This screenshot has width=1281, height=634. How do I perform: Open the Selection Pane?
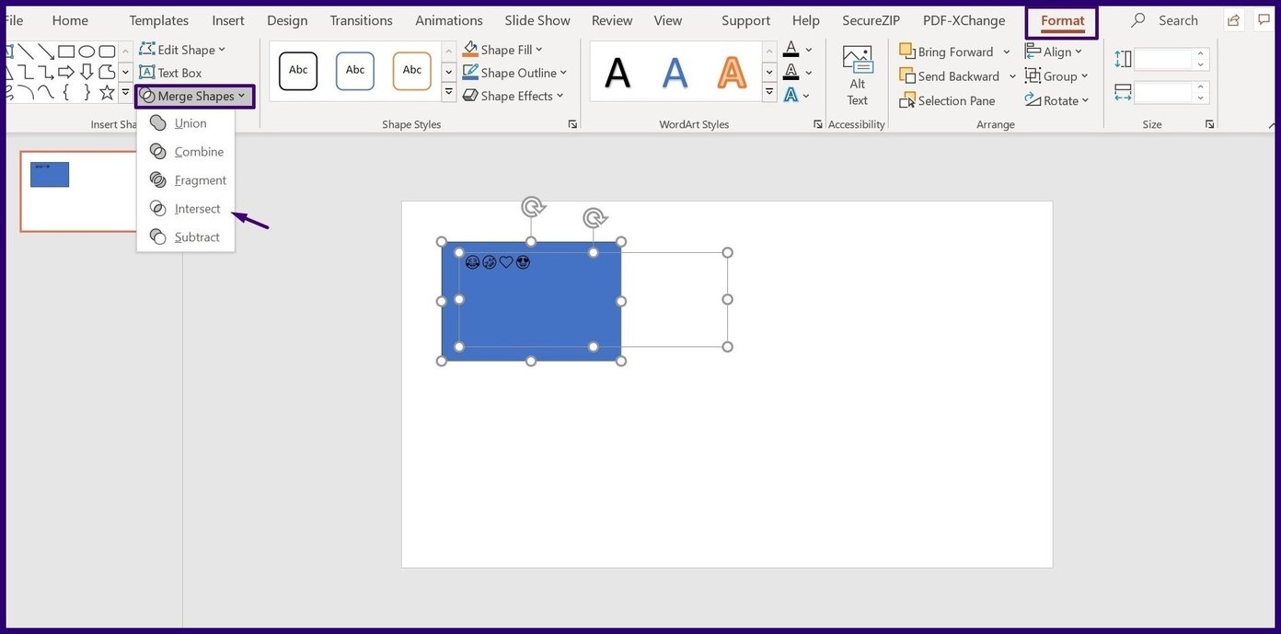(948, 100)
